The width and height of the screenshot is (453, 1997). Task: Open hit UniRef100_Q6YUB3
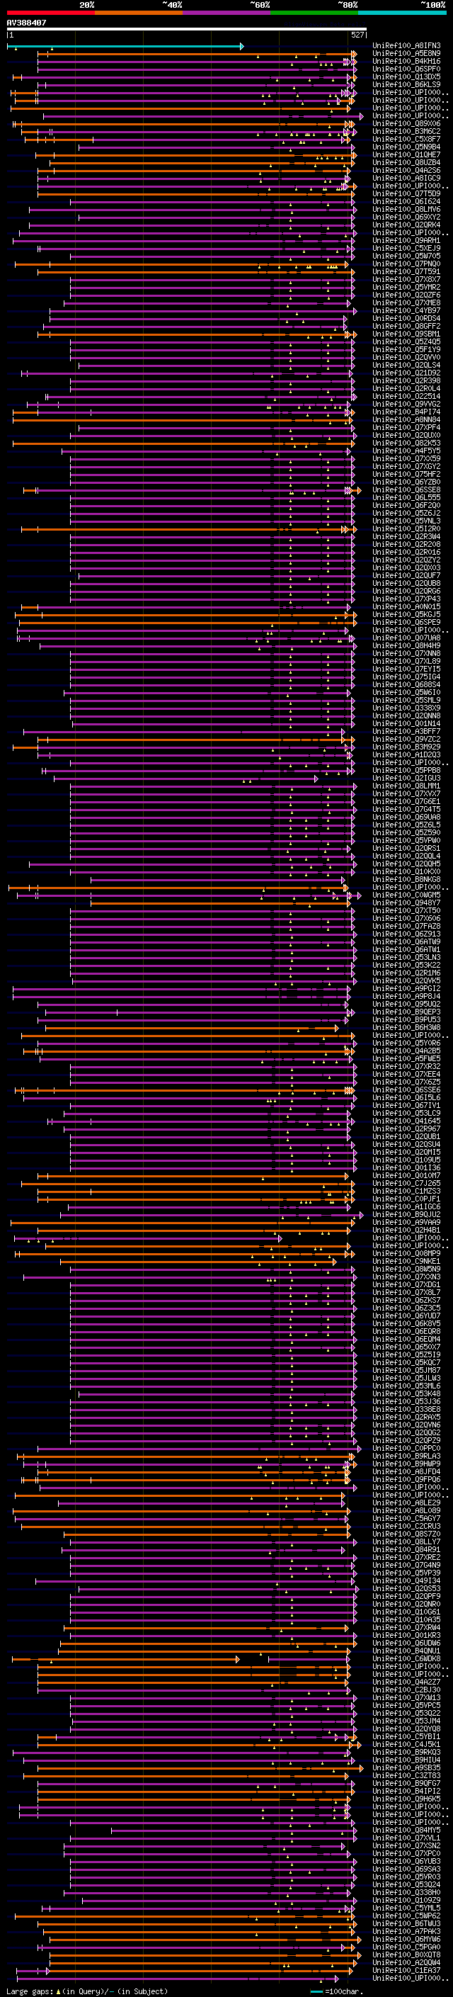point(406,1860)
